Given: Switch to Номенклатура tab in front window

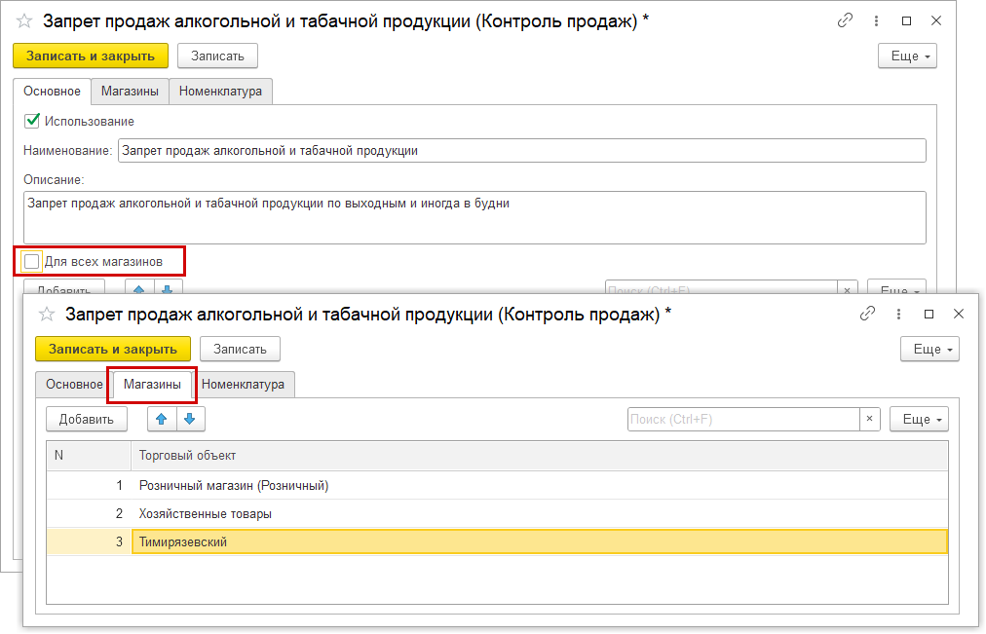Looking at the screenshot, I should (x=243, y=384).
